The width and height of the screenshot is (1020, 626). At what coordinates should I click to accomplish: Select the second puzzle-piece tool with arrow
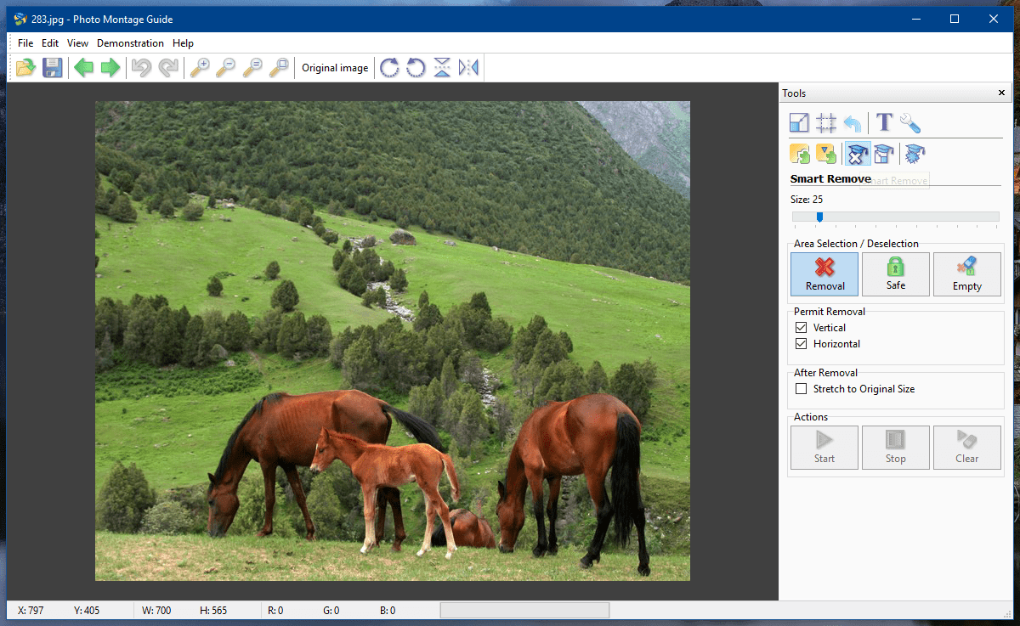825,154
